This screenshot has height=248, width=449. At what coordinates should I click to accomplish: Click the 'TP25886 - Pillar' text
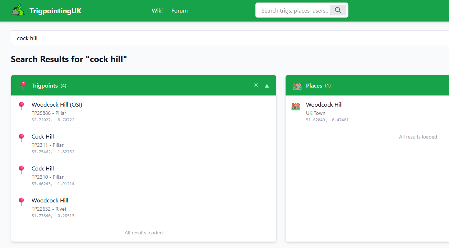49,113
